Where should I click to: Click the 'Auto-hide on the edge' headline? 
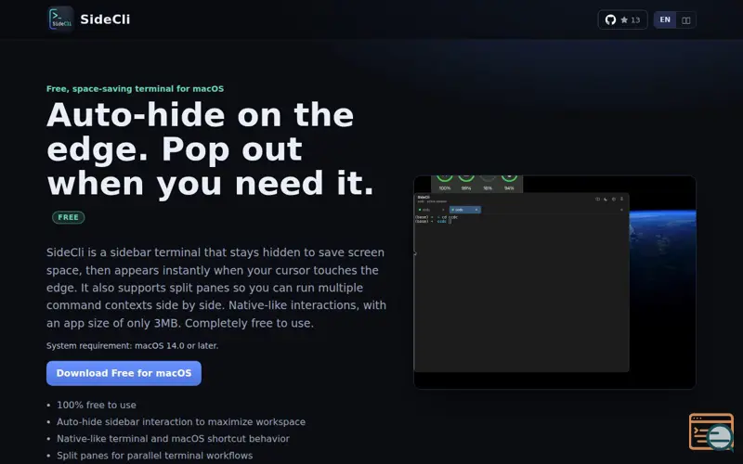(210, 149)
